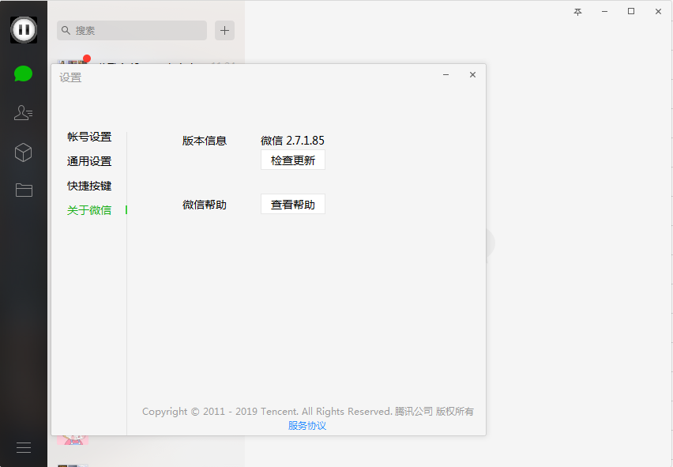Switch to 通用设置 tab
The width and height of the screenshot is (673, 467).
pyautogui.click(x=89, y=161)
